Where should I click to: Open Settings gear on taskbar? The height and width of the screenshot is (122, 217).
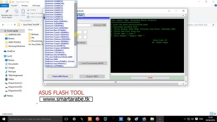[x=74, y=119]
